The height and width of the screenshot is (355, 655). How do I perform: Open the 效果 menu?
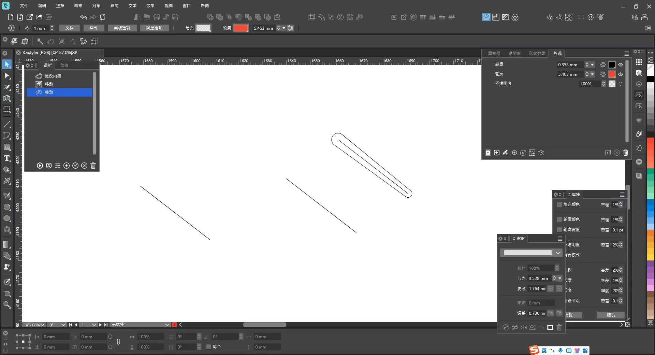tap(150, 6)
